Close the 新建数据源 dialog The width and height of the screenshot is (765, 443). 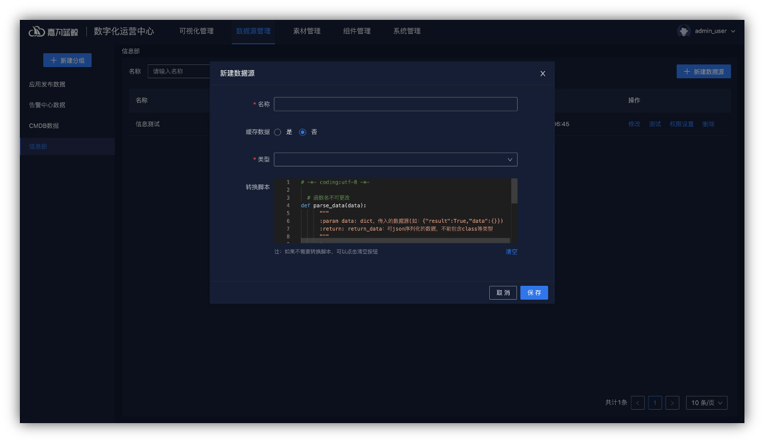click(x=542, y=74)
